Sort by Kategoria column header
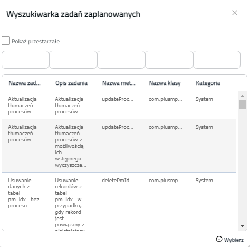Screen dimensions: 250x247 point(208,83)
